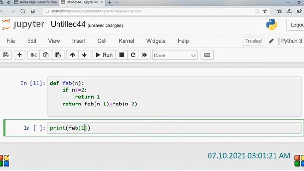
Task: Open the Widgets menu
Action: point(156,41)
